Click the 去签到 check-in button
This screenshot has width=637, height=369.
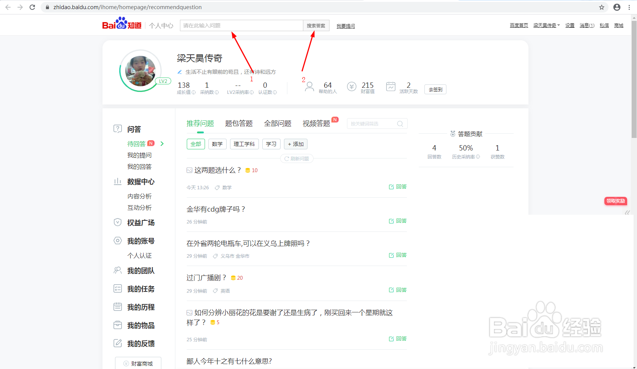(x=435, y=89)
